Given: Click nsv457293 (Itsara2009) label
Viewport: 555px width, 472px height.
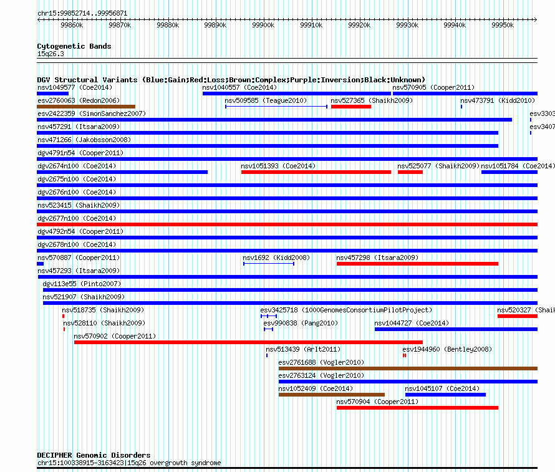Looking at the screenshot, I should [79, 271].
